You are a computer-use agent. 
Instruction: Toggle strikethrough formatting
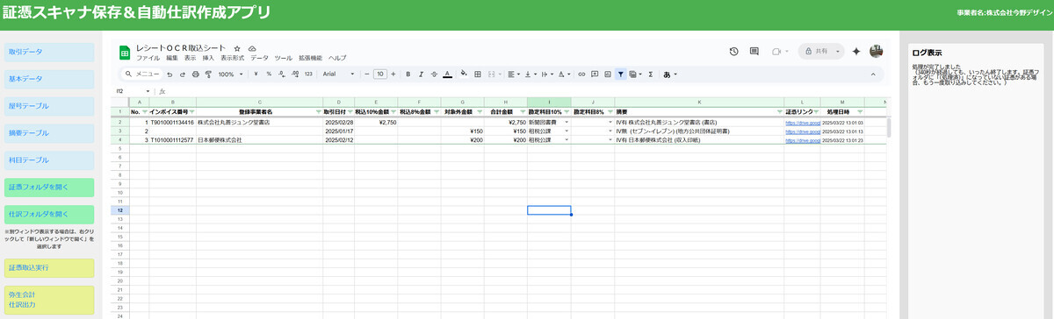coord(434,74)
